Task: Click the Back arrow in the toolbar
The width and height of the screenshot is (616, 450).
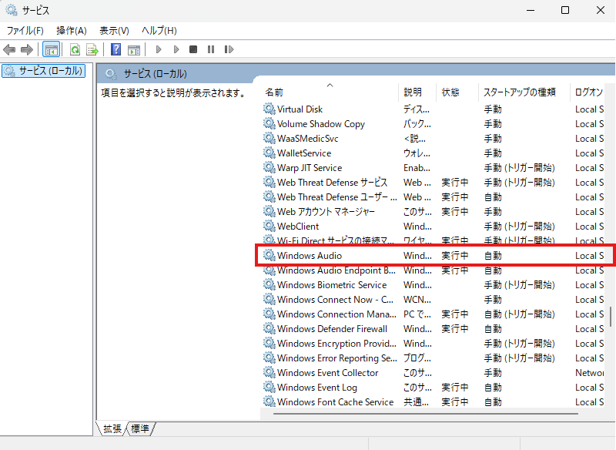Action: coord(9,50)
